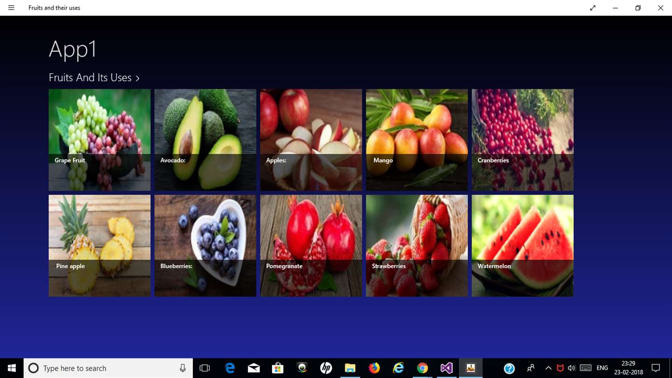Screen dimensions: 672x378
Task: Open the Pine apple tile
Action: coord(99,245)
